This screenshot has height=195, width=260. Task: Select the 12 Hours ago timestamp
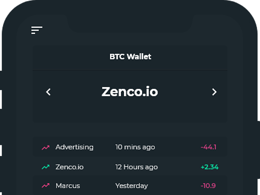137,167
